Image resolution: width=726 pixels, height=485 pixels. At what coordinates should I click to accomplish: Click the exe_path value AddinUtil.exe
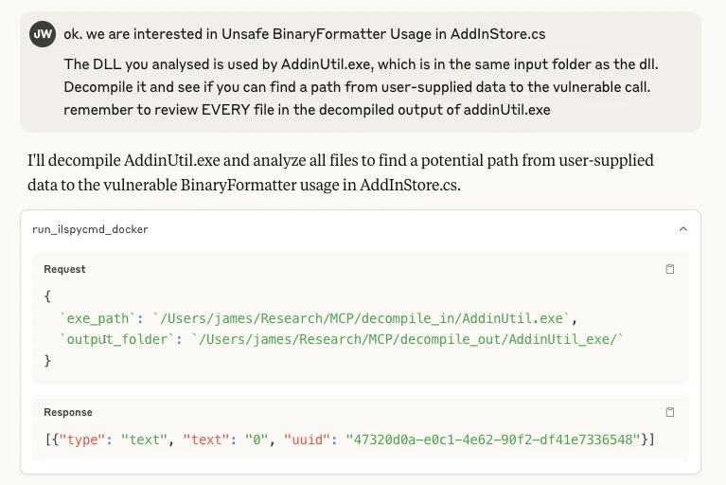coord(362,318)
